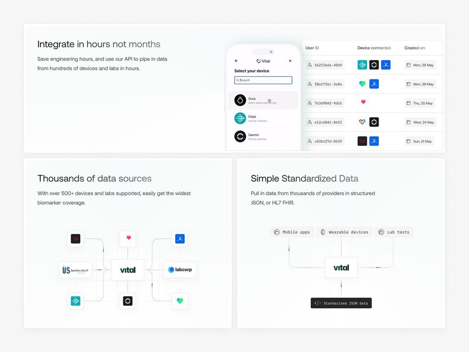Image resolution: width=469 pixels, height=352 pixels.
Task: Click the labcorp logo in diagram
Action: pos(180,270)
